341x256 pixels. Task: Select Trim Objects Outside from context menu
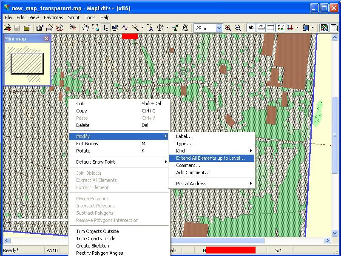coord(97,231)
